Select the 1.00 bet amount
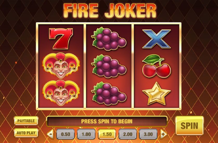The width and height of the screenshot is (218, 143). (86, 134)
